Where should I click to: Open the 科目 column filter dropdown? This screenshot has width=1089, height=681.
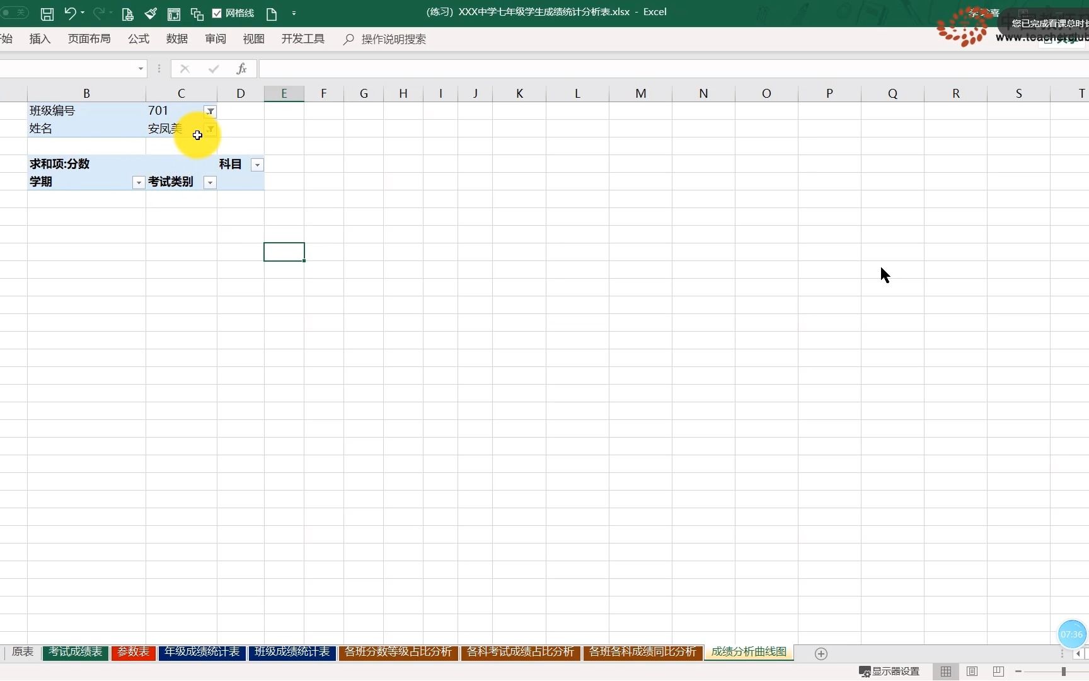257,165
